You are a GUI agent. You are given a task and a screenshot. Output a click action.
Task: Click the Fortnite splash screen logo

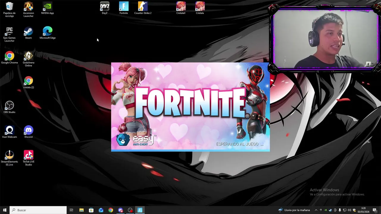192,103
